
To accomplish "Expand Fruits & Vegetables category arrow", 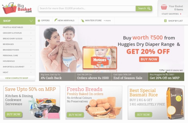I will point(31,27).
